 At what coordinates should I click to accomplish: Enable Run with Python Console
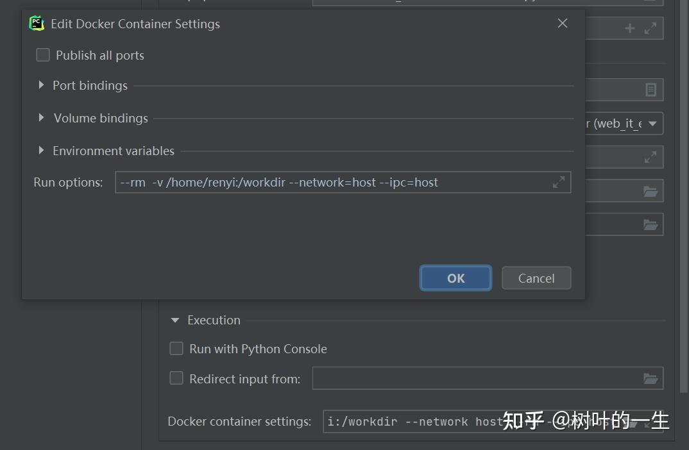(176, 349)
